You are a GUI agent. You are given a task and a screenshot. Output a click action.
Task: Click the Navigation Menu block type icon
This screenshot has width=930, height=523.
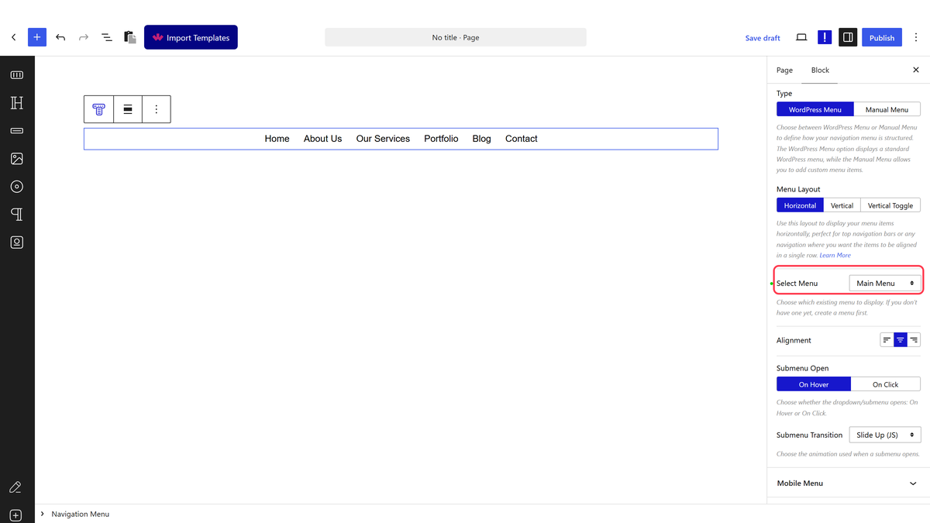[x=98, y=109]
